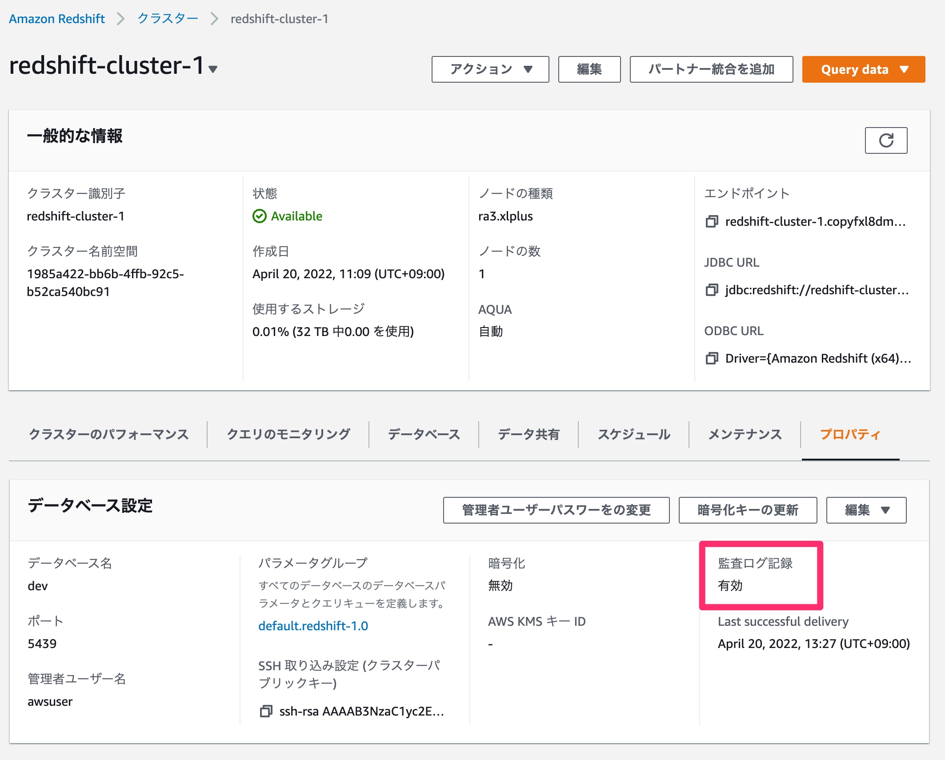945x760 pixels.
Task: Copy the ssh-rsa public key icon
Action: 266,711
